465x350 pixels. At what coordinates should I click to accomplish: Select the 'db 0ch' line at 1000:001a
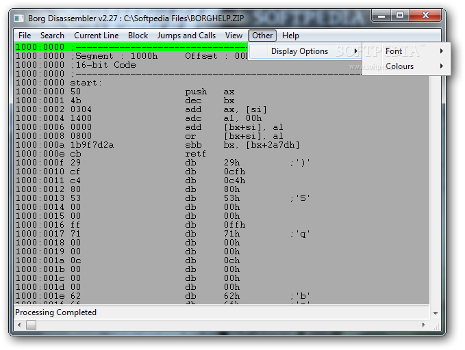(222, 260)
